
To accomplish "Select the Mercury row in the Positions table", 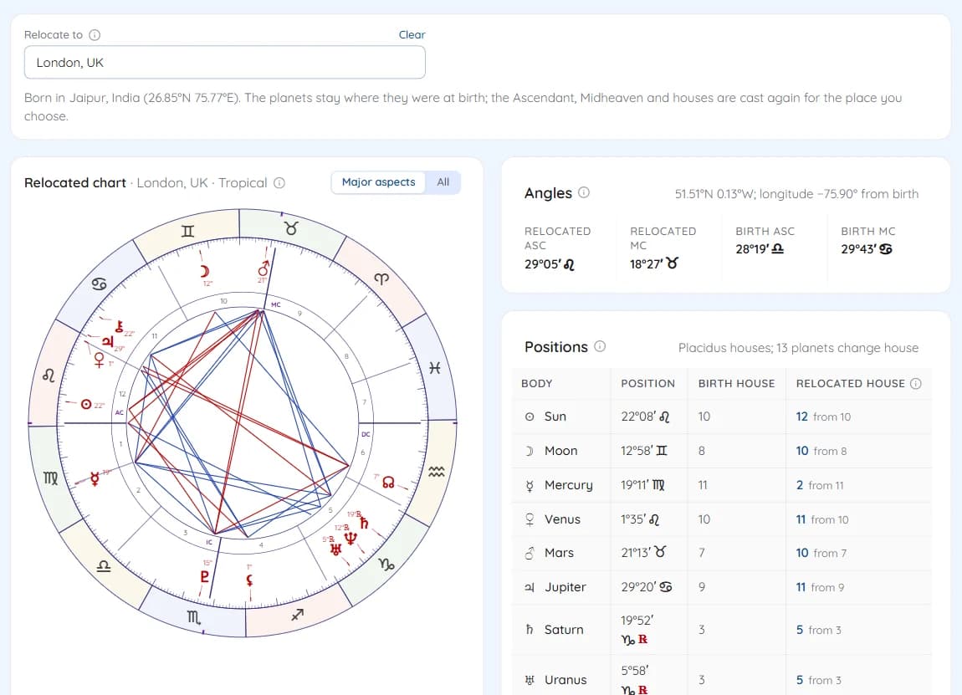I will 721,485.
